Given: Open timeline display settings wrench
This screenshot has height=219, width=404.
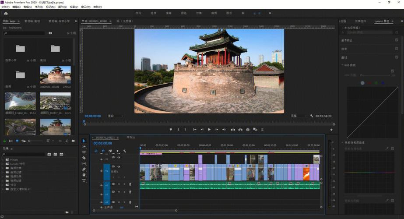Looking at the screenshot, I should (125, 151).
